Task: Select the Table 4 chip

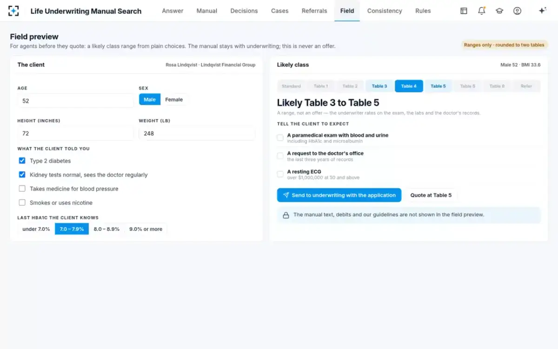Action: [409, 86]
